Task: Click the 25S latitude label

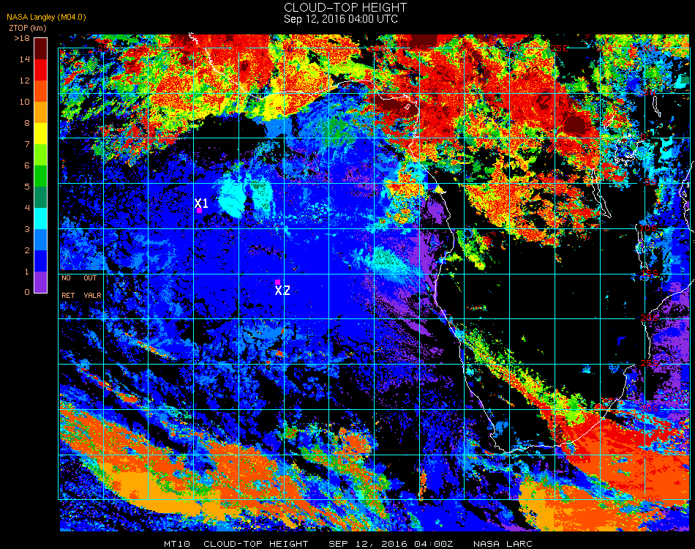Action: click(649, 363)
